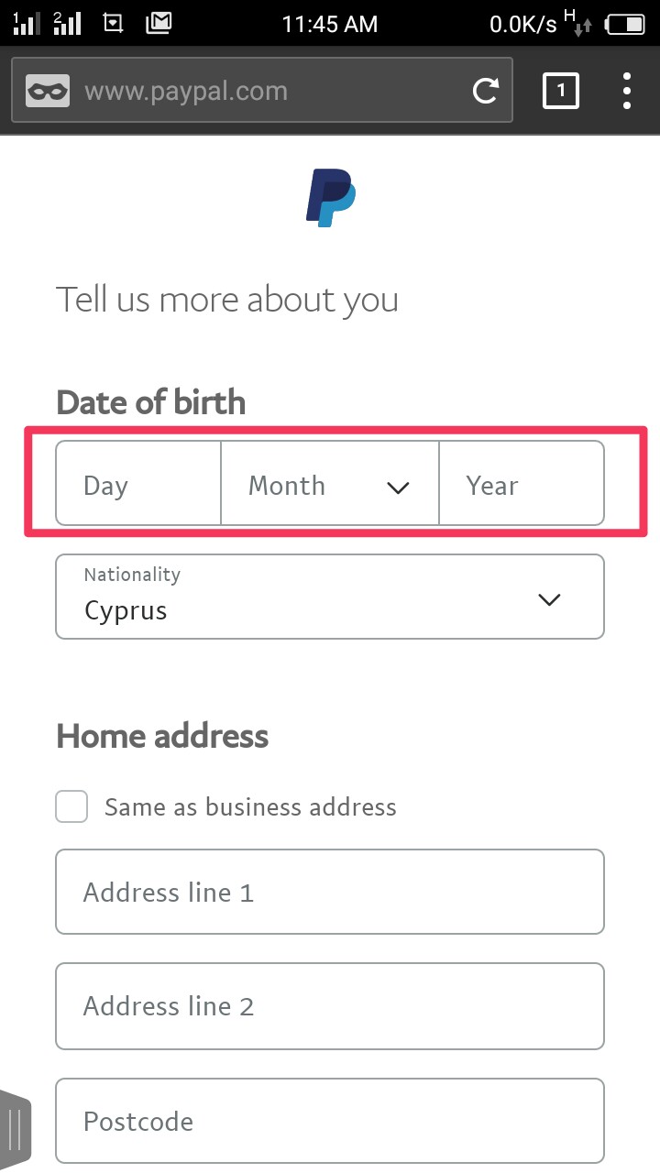660x1173 pixels.
Task: Select the Postcode field
Action: pyautogui.click(x=330, y=1121)
